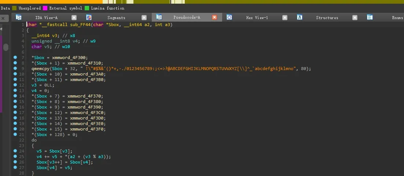Viewport: 404px width, 176px height.
Task: Toggle breakpoint dot on line 7
Action: (15, 58)
